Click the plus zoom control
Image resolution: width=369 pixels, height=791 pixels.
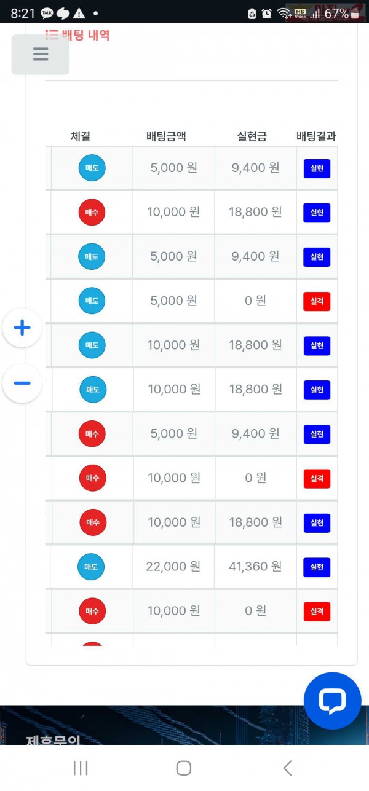click(x=22, y=328)
